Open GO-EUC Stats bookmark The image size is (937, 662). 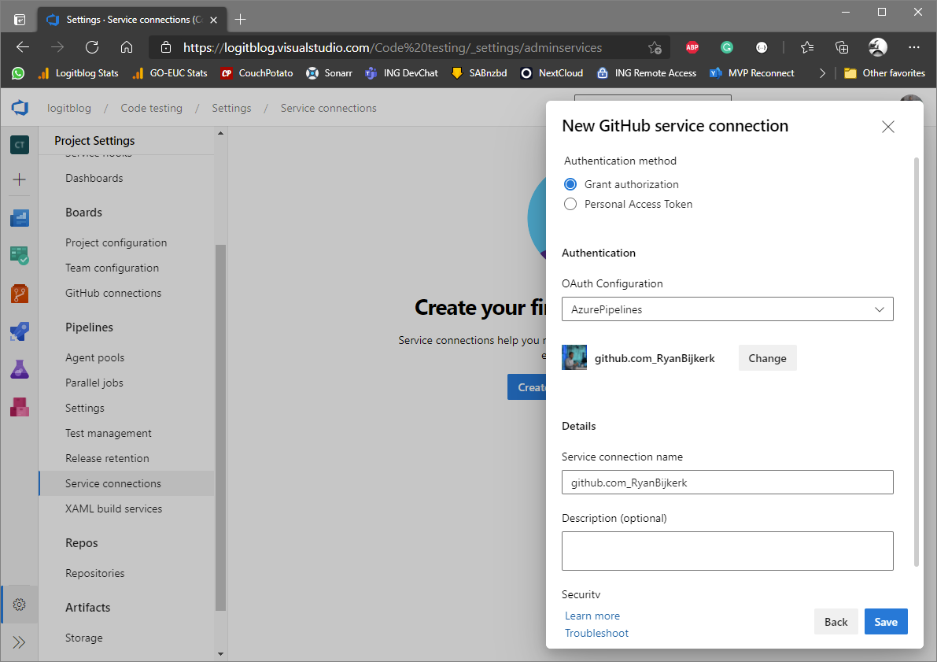pyautogui.click(x=170, y=73)
